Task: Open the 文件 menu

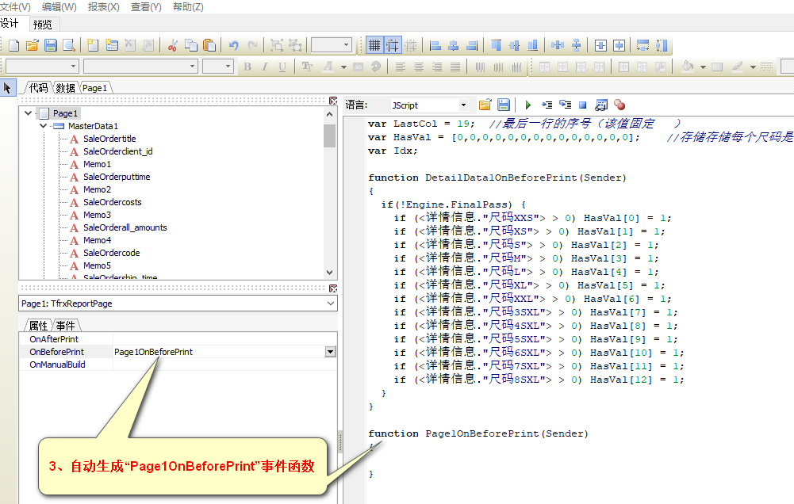Action: pos(15,7)
